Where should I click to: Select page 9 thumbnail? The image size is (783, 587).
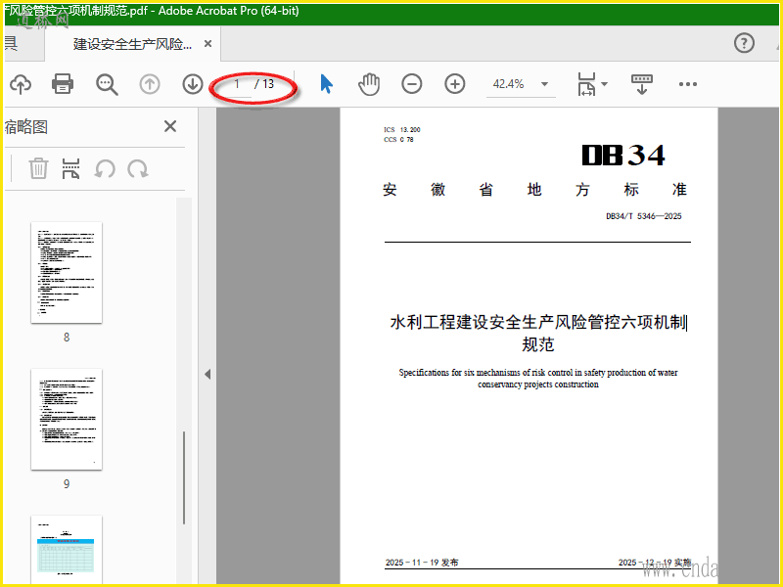67,420
